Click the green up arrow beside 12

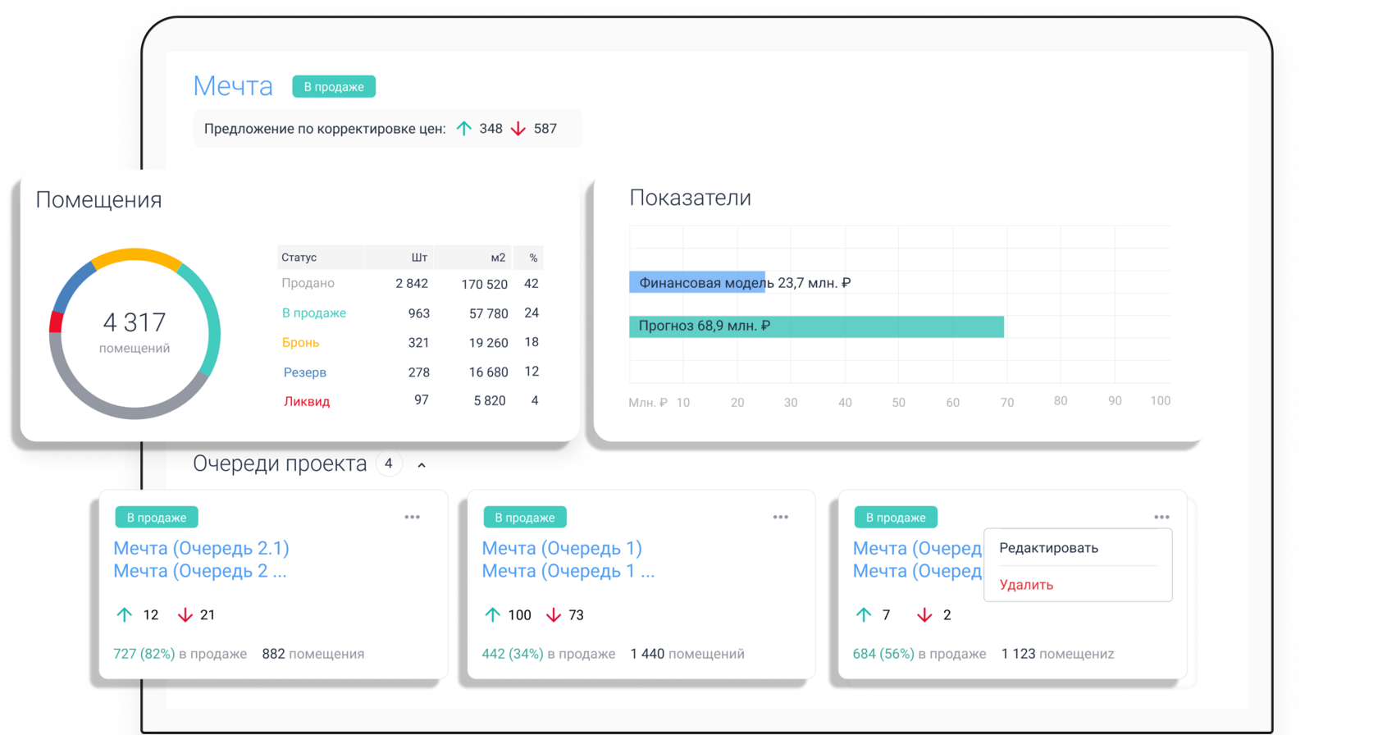[125, 614]
